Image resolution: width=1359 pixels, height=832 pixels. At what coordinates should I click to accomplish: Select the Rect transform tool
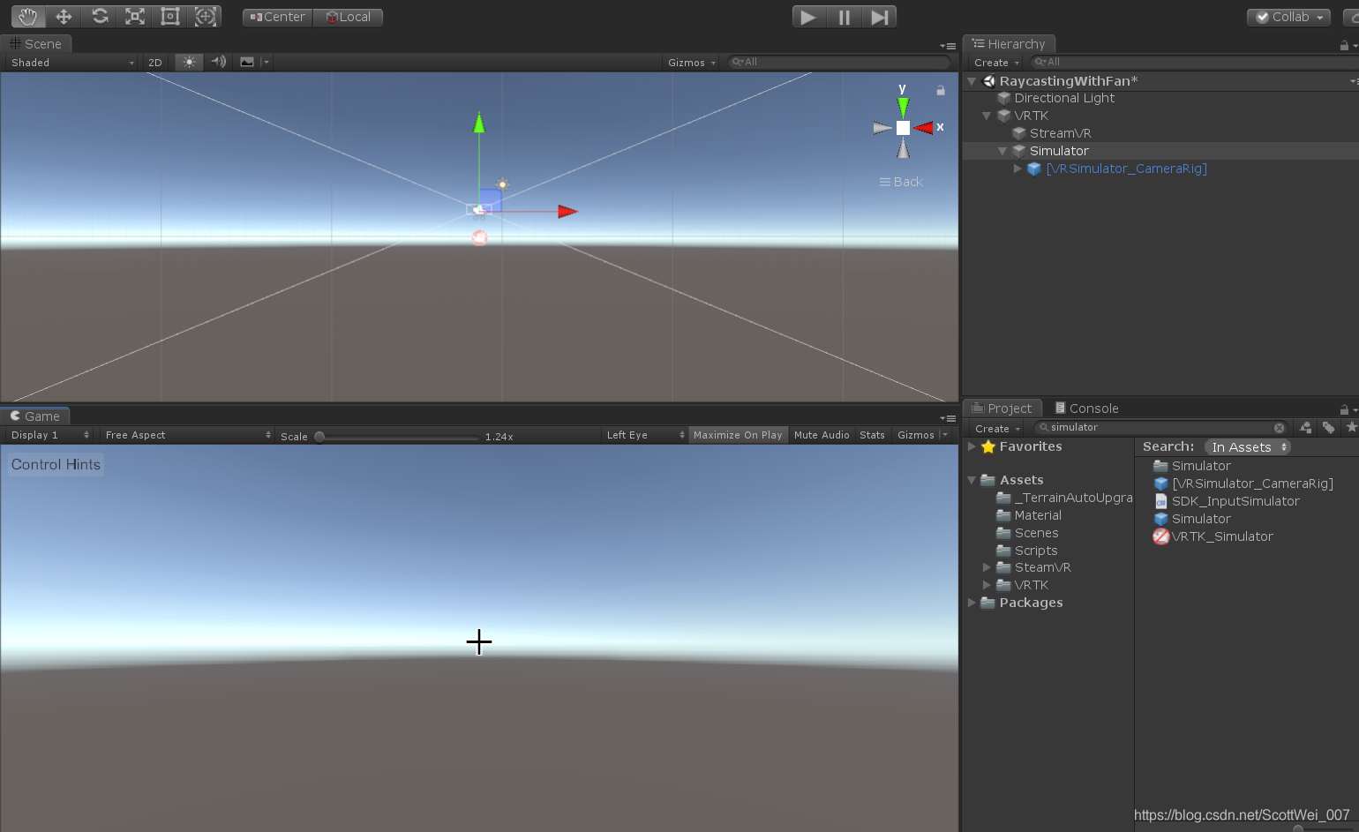pyautogui.click(x=169, y=16)
